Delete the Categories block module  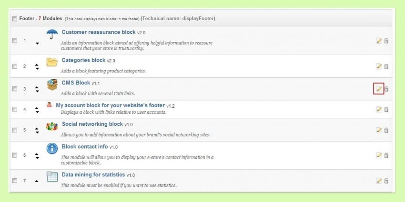tap(386, 66)
